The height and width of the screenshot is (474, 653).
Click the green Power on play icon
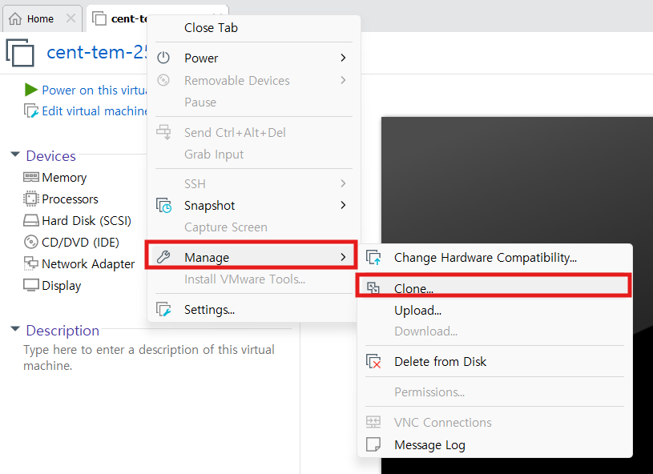click(30, 90)
